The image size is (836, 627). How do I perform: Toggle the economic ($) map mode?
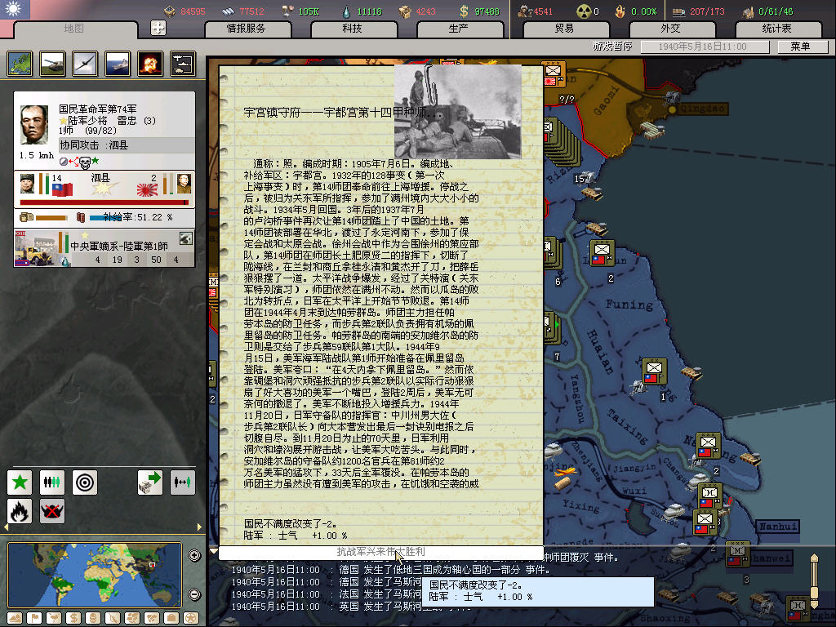click(72, 617)
